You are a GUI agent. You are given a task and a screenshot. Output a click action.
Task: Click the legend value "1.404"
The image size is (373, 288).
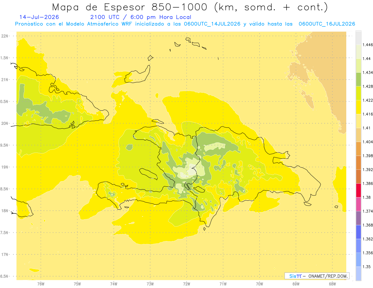pos(368,142)
